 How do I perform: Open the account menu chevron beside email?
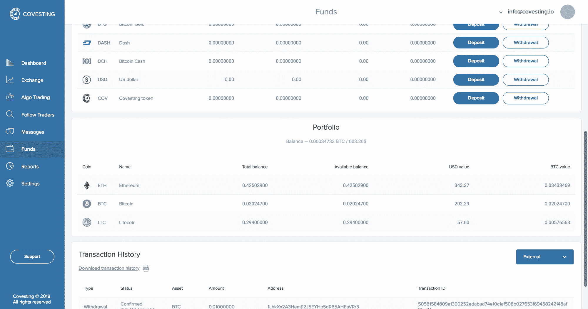click(x=501, y=12)
